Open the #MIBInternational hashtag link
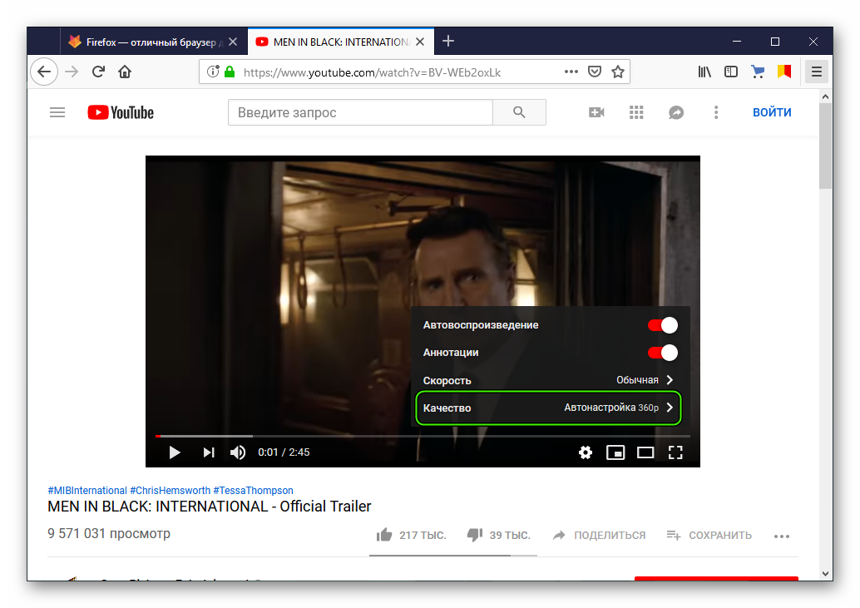Image resolution: width=860 pixels, height=608 pixels. [87, 491]
